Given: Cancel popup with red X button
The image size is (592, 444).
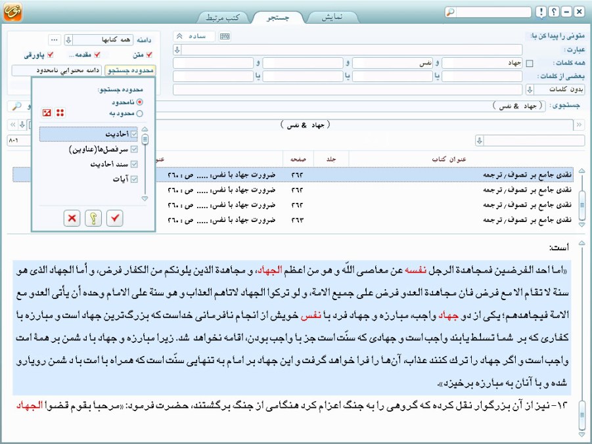Looking at the screenshot, I should [x=72, y=218].
